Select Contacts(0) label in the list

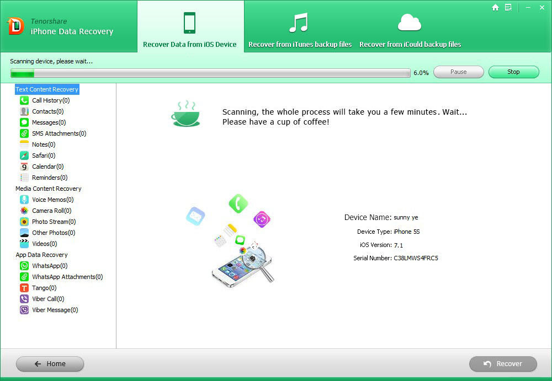tap(48, 111)
